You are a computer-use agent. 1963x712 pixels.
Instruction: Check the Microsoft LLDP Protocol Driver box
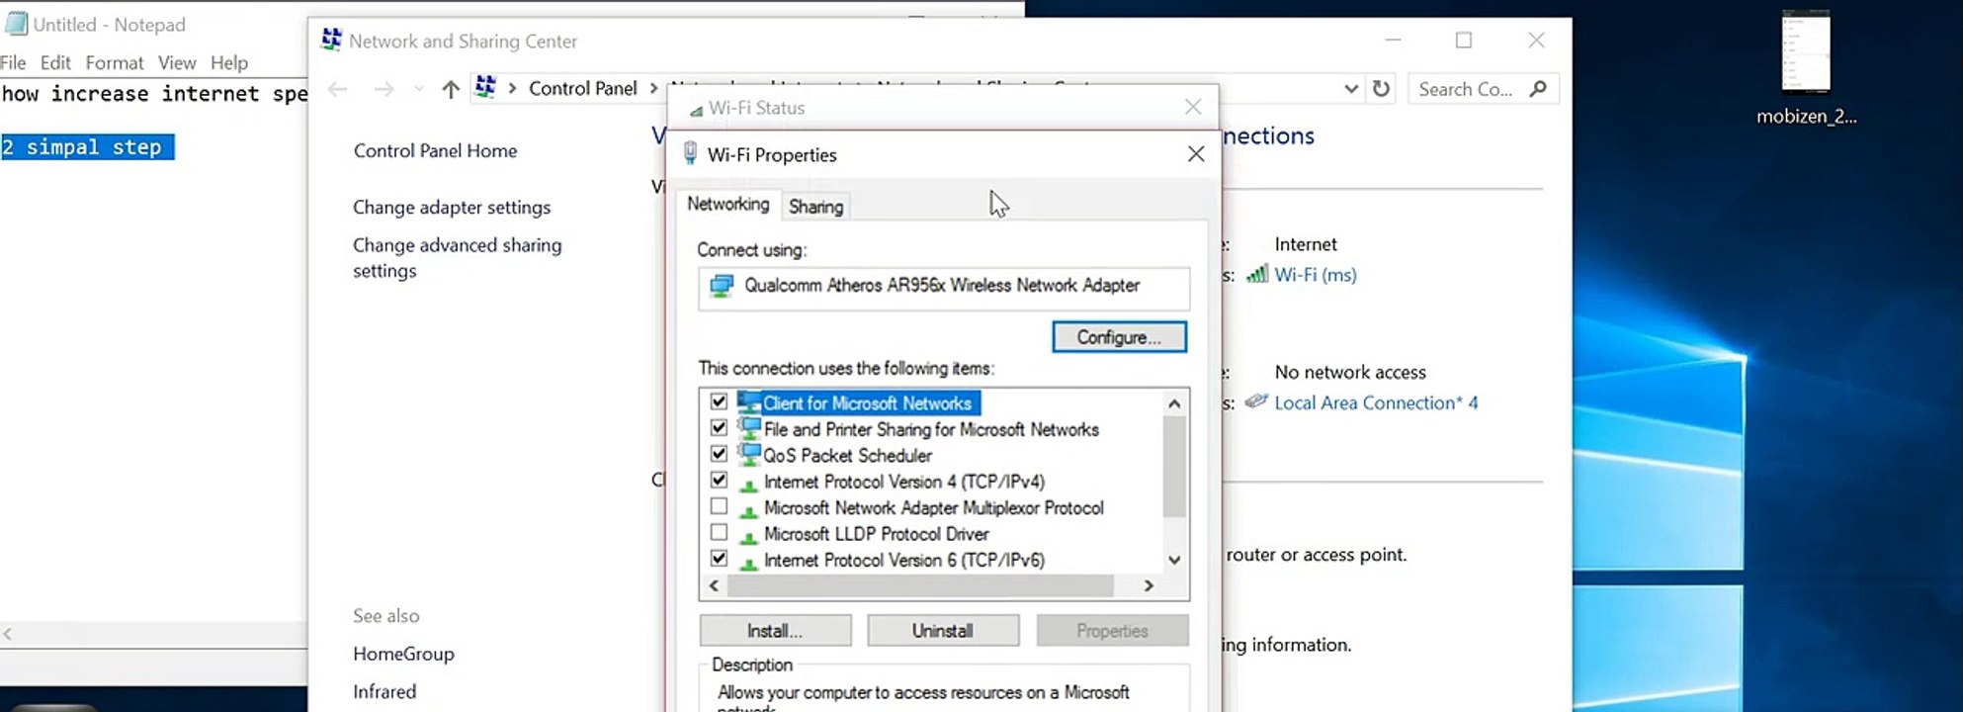coord(719,532)
